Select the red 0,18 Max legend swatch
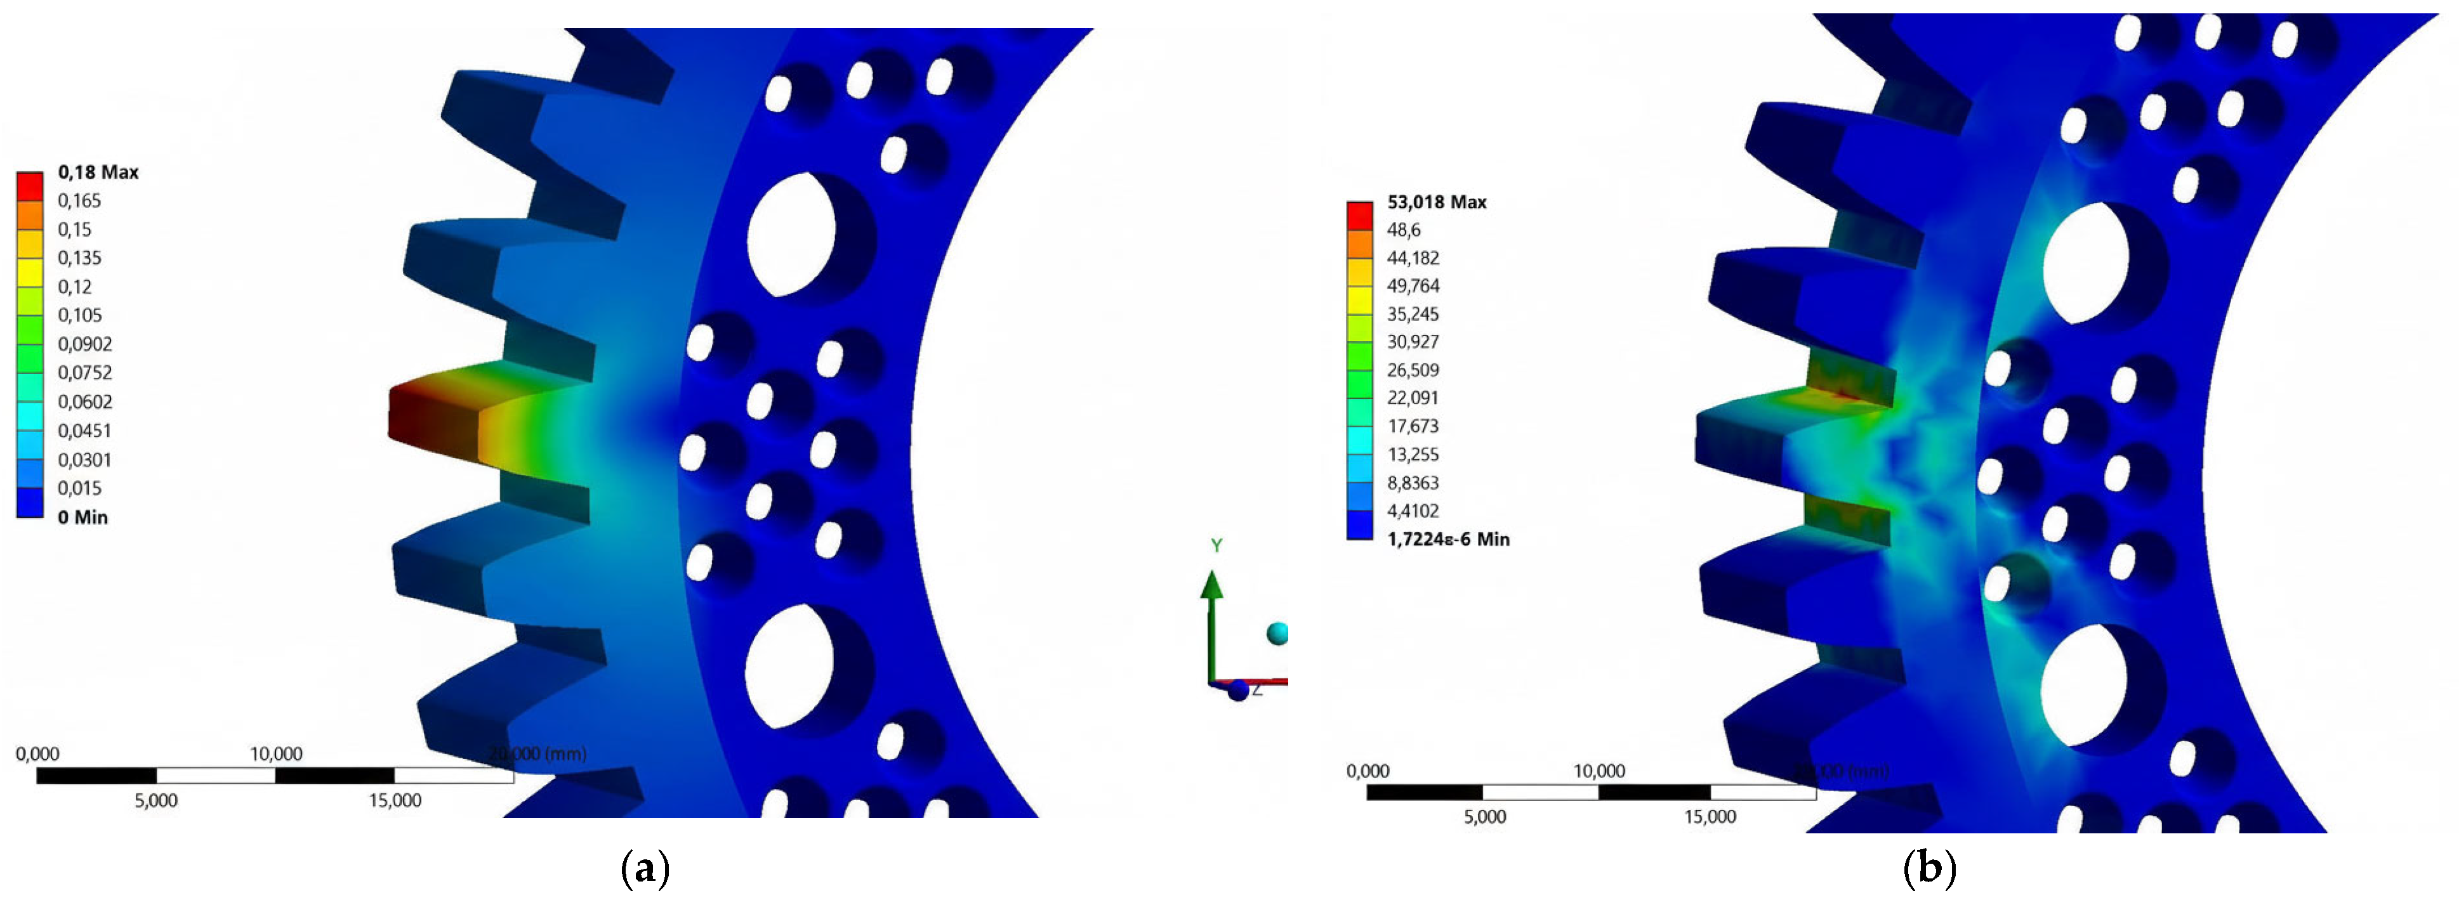 (30, 186)
